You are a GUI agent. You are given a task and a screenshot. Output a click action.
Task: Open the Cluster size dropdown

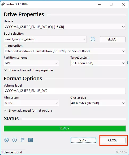(98, 103)
